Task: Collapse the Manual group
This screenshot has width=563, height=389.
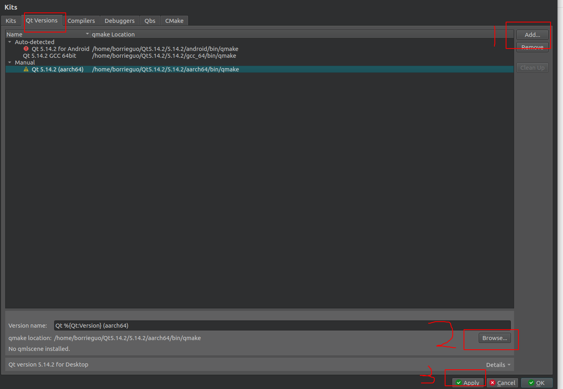Action: pyautogui.click(x=9, y=62)
